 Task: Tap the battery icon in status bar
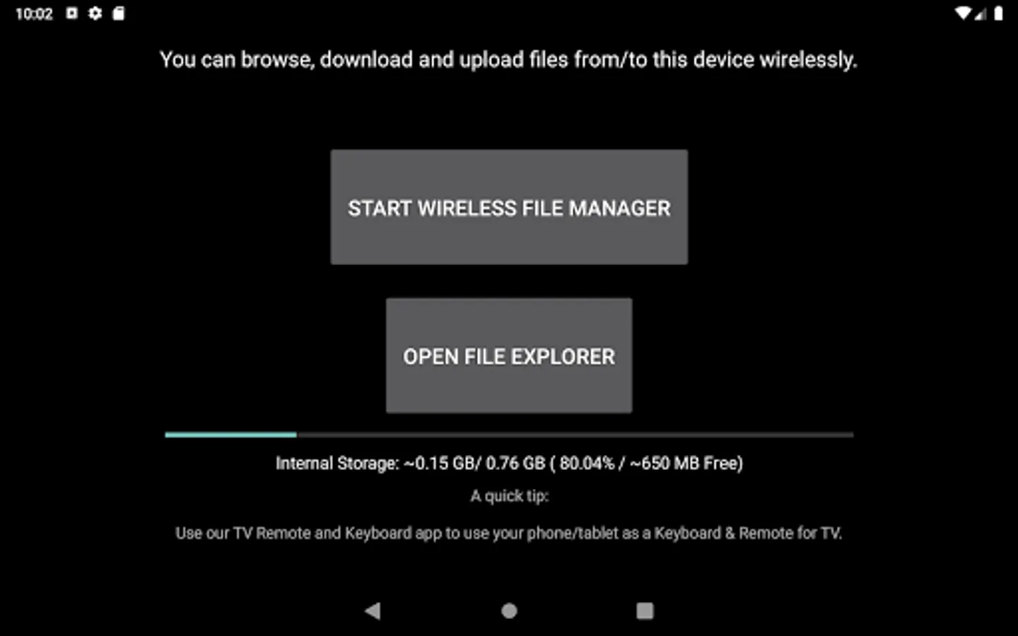pyautogui.click(x=998, y=13)
